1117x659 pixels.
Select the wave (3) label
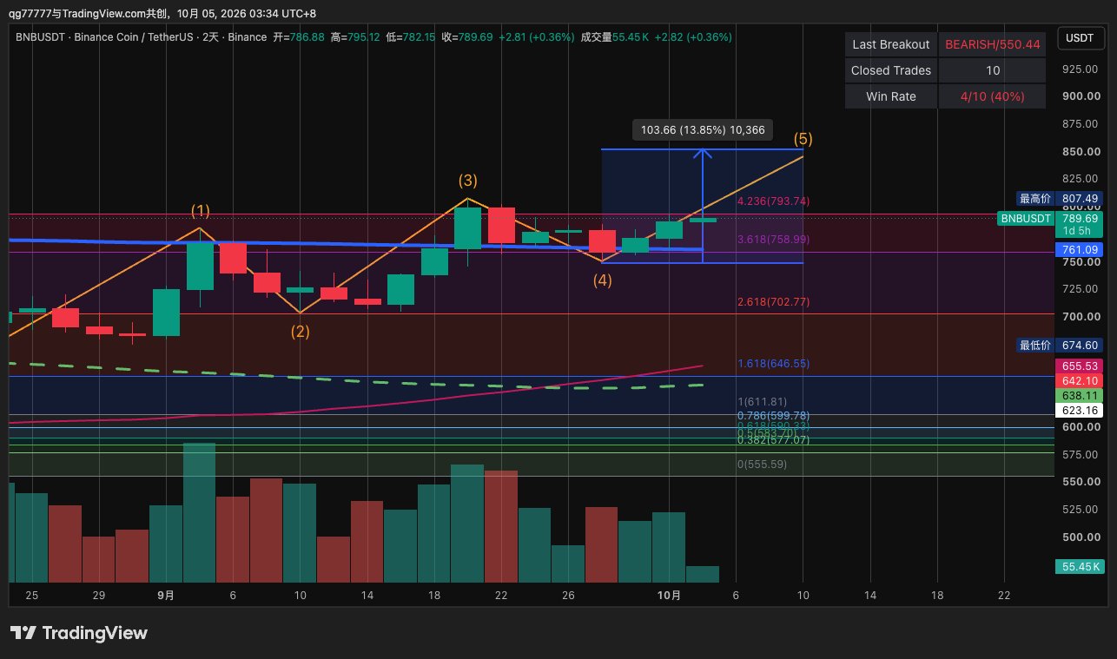pyautogui.click(x=468, y=181)
